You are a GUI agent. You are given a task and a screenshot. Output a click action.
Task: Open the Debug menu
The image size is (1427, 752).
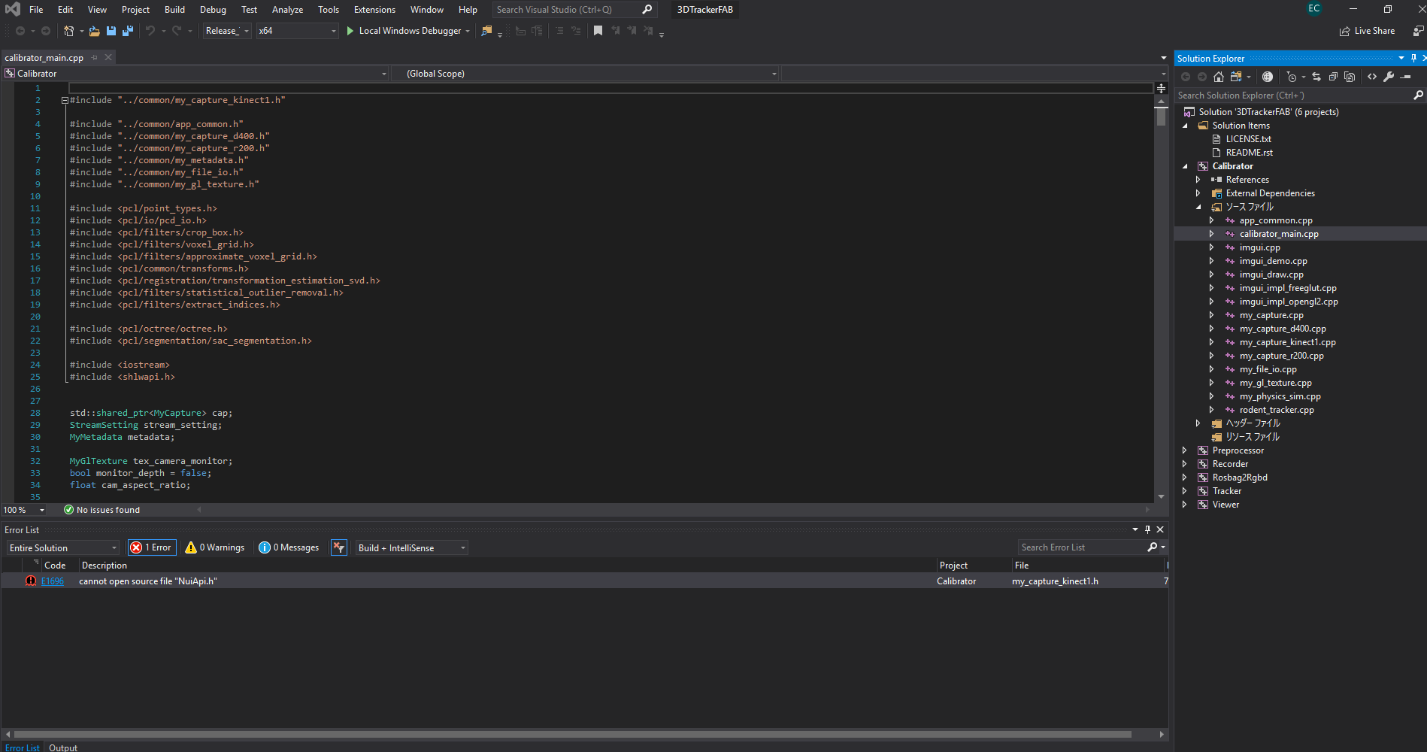(x=213, y=10)
